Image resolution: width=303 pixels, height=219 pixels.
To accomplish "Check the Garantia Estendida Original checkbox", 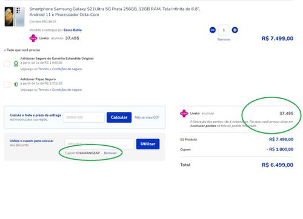I will point(7,64).
